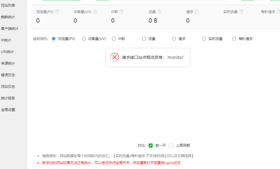Click the red error X icon in alert
Viewport: 280px width, 169px height.
click(x=115, y=57)
